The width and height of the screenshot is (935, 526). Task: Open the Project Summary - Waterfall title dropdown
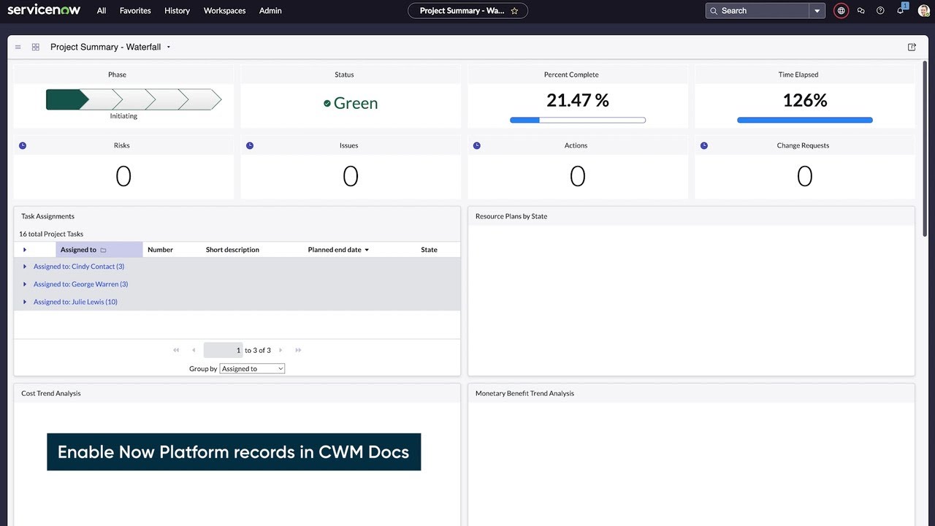coord(168,47)
